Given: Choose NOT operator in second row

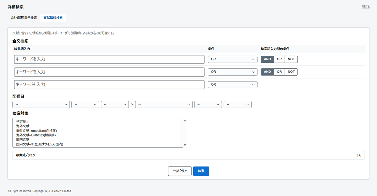Looking at the screenshot, I should coord(291,72).
